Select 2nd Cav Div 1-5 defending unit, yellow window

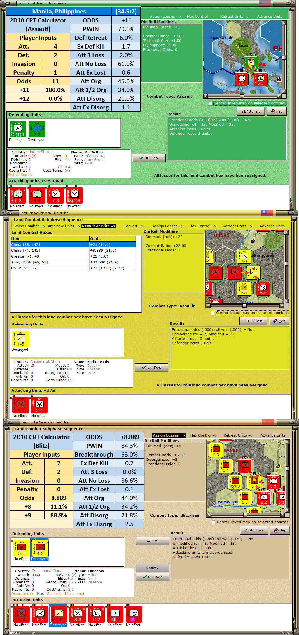tap(21, 339)
